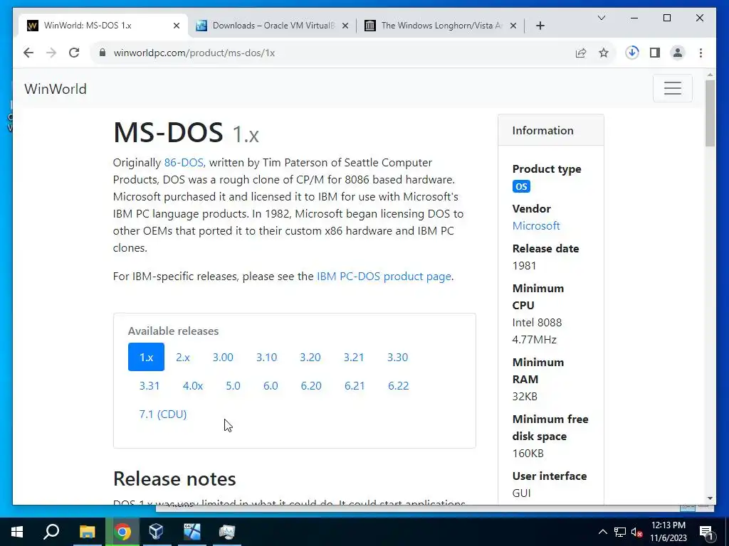Select release 3.30
729x546 pixels.
(397, 357)
